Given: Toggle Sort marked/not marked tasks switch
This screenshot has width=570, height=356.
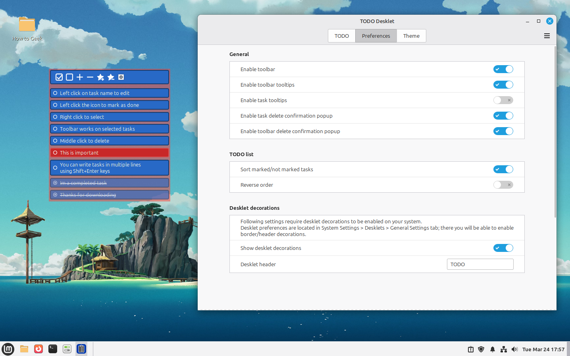Looking at the screenshot, I should point(503,169).
